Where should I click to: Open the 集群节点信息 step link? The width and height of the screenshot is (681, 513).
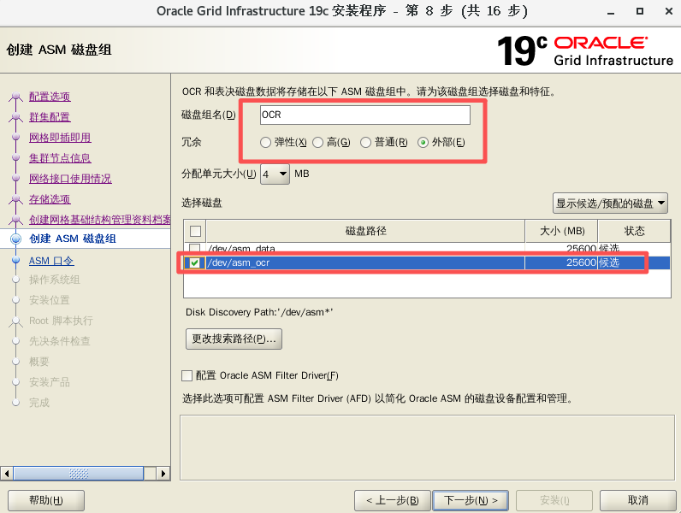click(60, 158)
